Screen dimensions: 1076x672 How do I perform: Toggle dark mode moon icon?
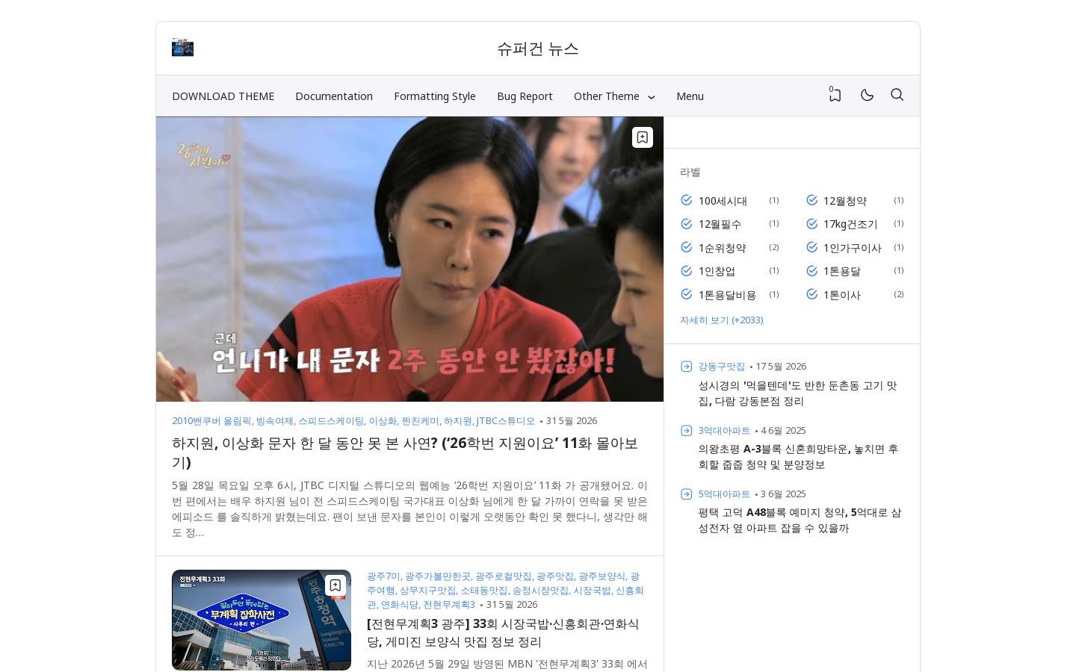pyautogui.click(x=867, y=95)
